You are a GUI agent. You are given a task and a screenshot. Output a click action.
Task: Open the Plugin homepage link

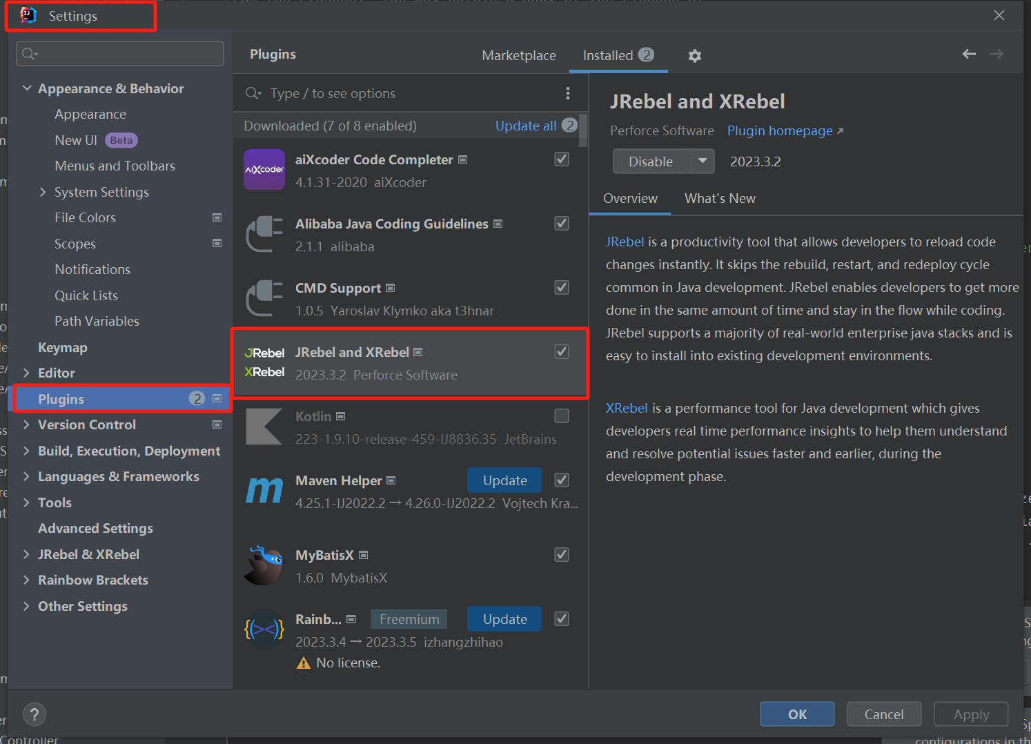[x=780, y=130]
